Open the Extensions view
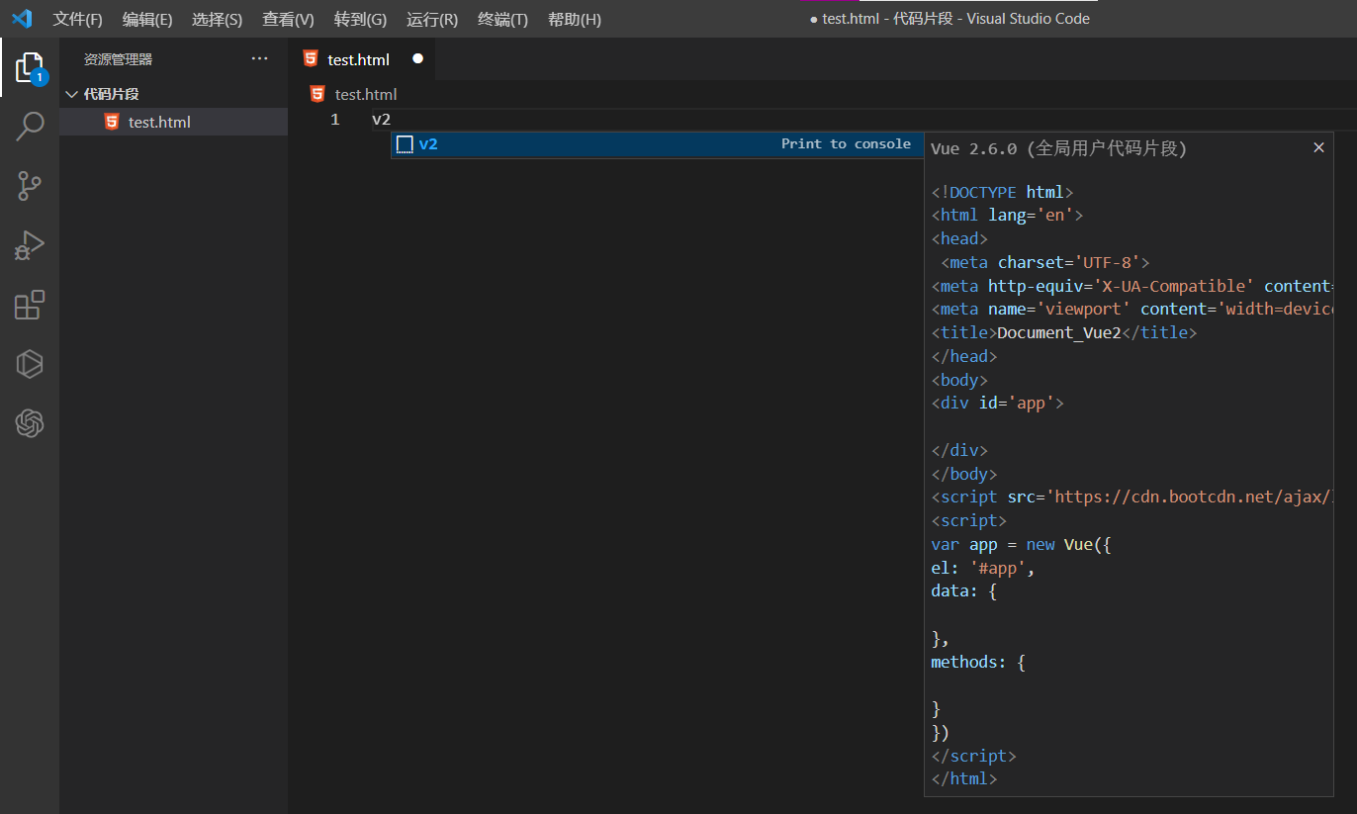The width and height of the screenshot is (1357, 814). (30, 305)
